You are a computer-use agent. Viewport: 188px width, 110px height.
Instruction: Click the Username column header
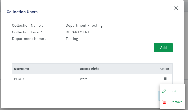click(x=22, y=69)
